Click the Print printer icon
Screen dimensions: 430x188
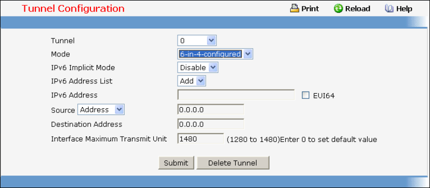(294, 9)
